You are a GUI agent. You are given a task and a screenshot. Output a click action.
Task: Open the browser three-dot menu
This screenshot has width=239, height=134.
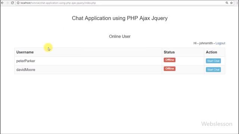click(x=237, y=3)
